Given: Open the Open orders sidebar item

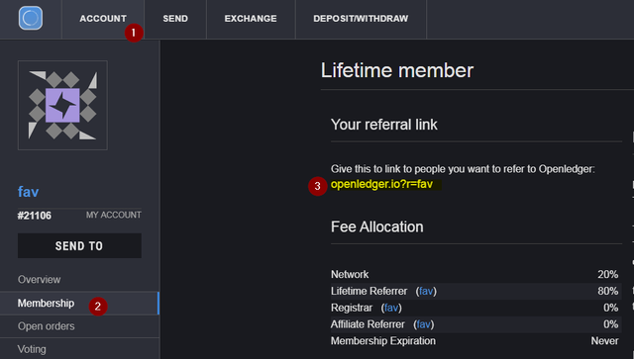Looking at the screenshot, I should pos(47,326).
